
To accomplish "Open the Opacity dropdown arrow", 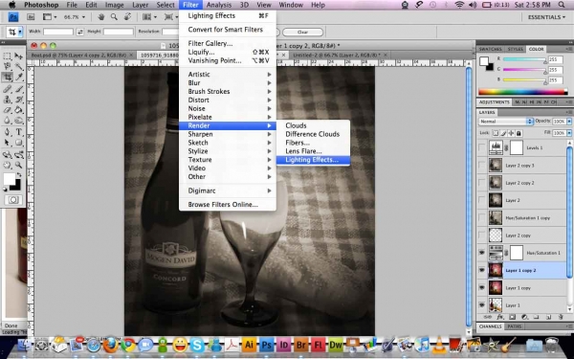I will pyautogui.click(x=569, y=122).
